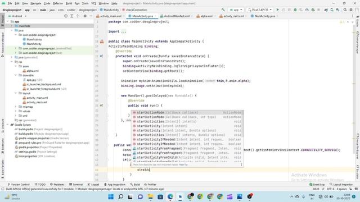Open the File menu

(x=10, y=3)
